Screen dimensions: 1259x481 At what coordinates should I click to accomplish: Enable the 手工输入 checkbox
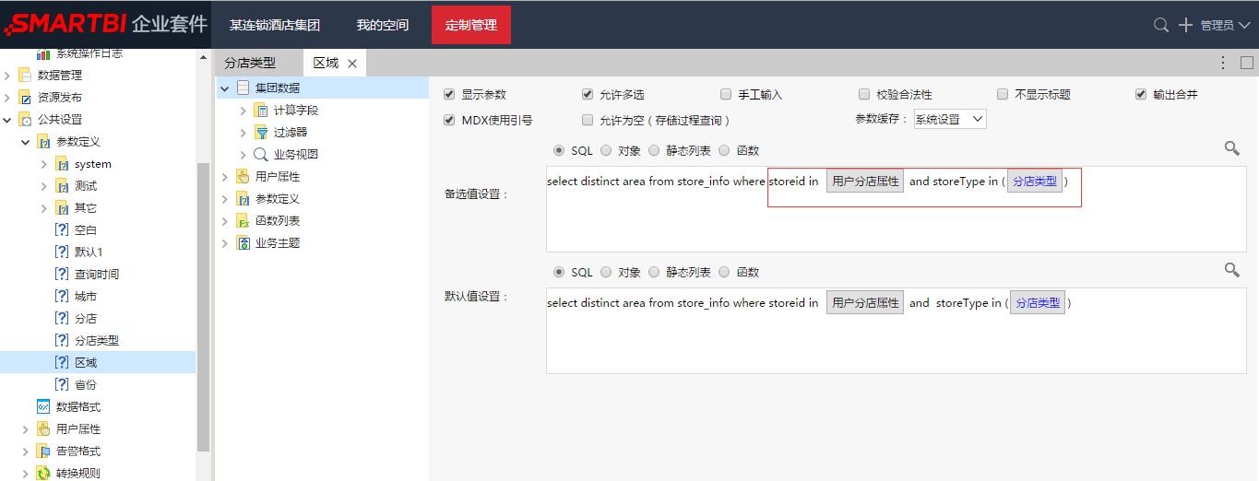(x=726, y=94)
